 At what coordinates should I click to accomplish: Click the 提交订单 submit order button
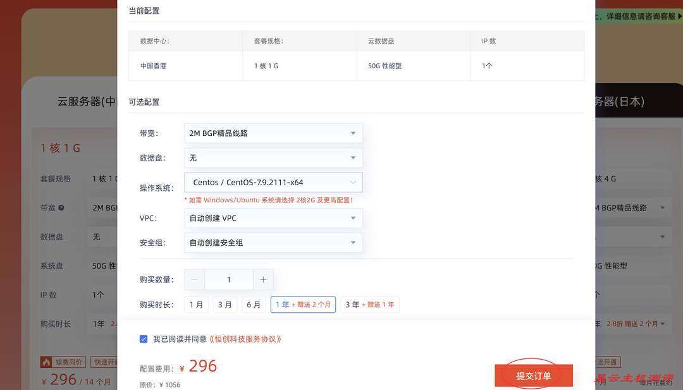533,374
